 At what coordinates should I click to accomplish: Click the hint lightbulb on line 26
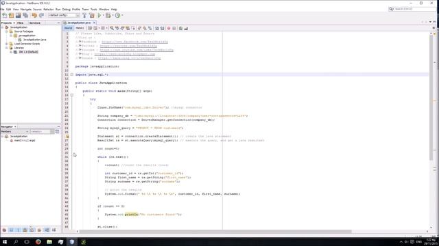click(x=67, y=137)
